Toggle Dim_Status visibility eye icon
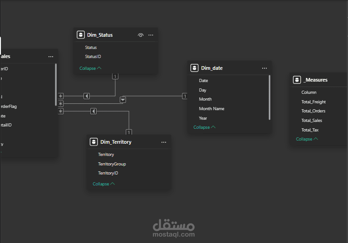348x243 pixels. (x=141, y=35)
